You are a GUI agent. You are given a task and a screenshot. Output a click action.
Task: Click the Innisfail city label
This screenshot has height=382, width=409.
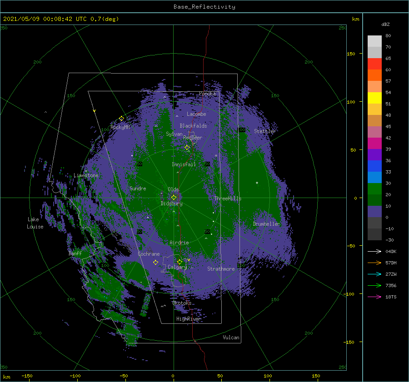184,164
